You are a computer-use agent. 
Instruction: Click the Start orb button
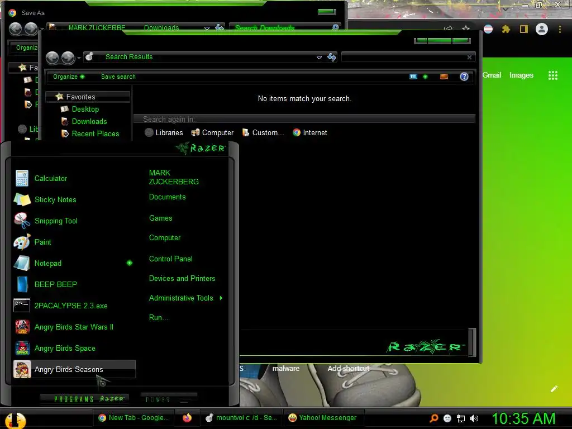(15, 420)
